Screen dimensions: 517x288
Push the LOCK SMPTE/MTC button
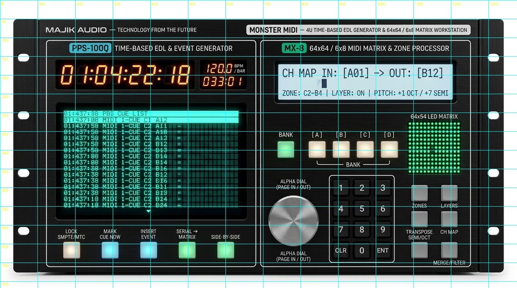pyautogui.click(x=71, y=250)
